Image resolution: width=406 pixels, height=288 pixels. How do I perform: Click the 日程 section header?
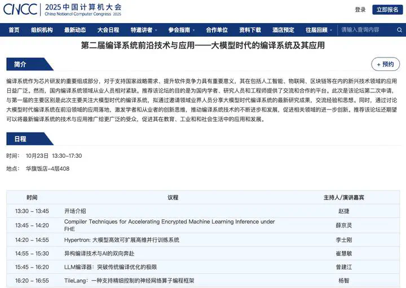pyautogui.click(x=21, y=139)
